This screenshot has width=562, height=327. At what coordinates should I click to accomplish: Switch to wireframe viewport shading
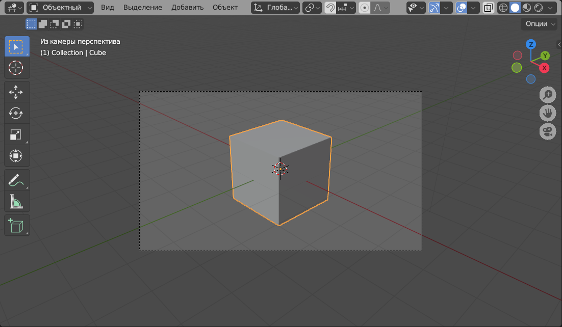(503, 8)
